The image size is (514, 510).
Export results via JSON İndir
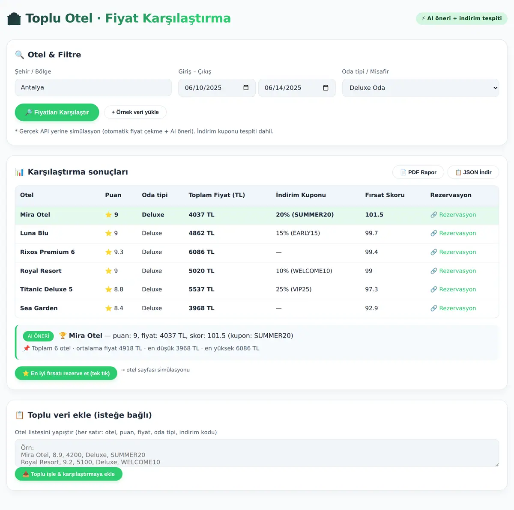click(473, 172)
